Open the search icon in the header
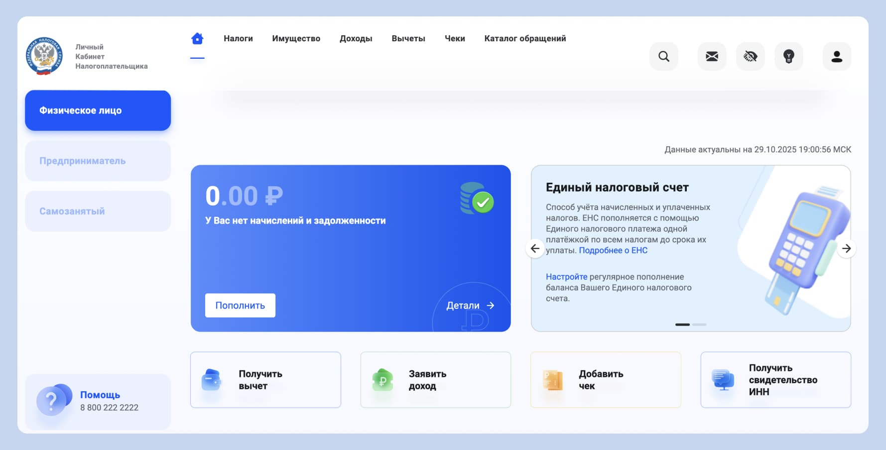The width and height of the screenshot is (886, 450). tap(663, 56)
